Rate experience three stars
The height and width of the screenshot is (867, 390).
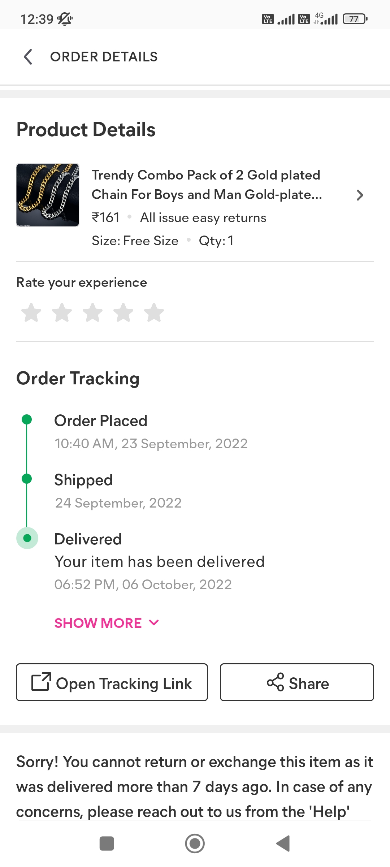coord(93,312)
